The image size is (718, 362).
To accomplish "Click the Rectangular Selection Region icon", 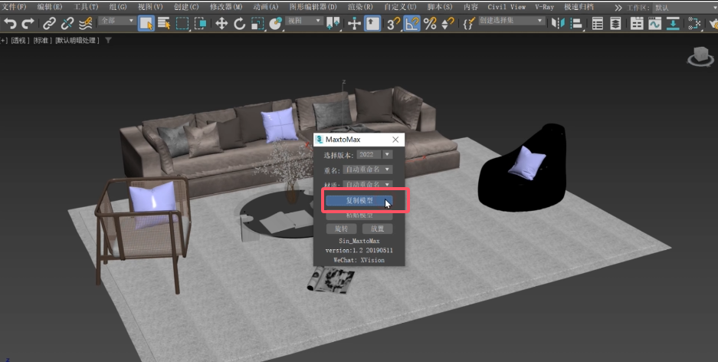I will pos(182,23).
